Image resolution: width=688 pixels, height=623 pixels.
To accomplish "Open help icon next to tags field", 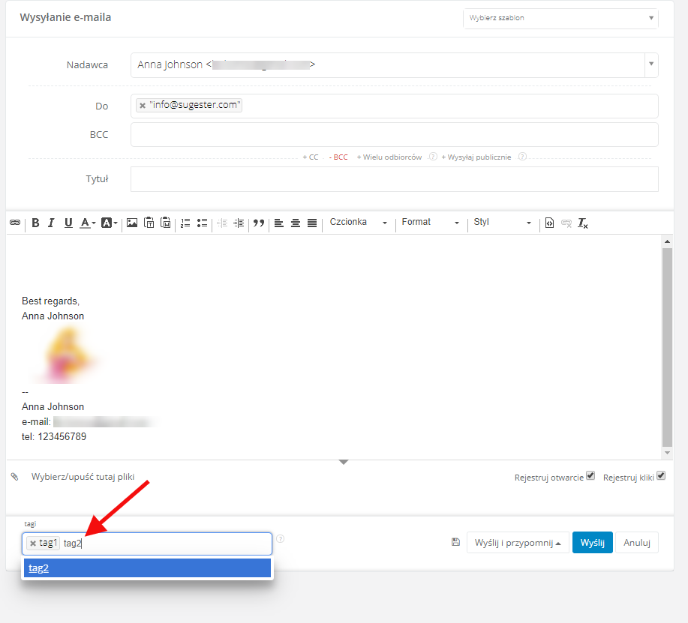I will click(x=281, y=539).
